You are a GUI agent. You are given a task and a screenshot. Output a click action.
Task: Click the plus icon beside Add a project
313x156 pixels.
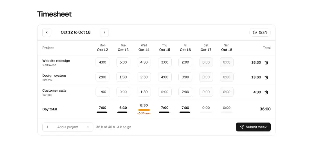pyautogui.click(x=47, y=127)
